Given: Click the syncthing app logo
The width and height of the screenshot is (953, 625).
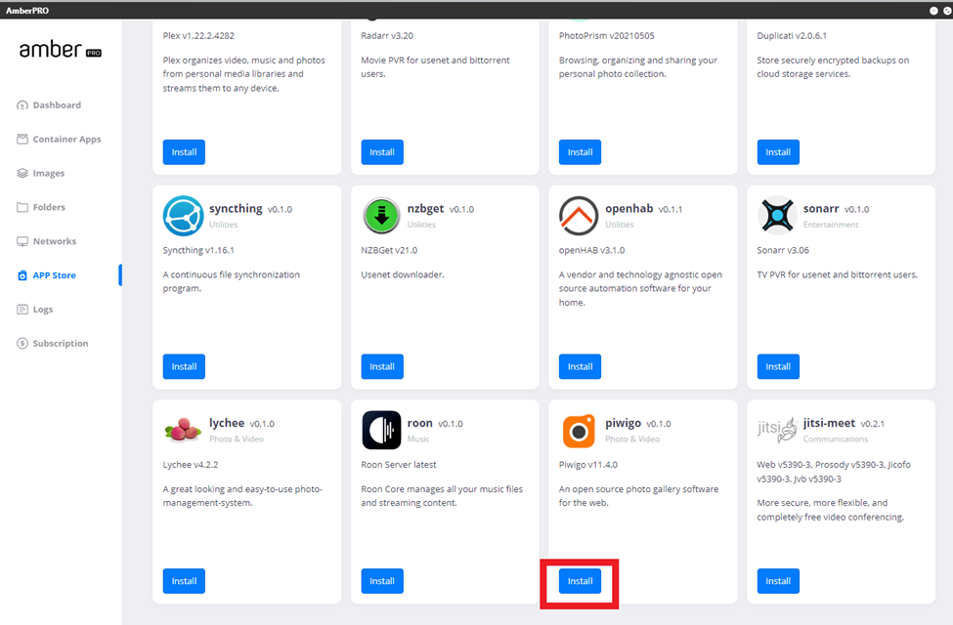Looking at the screenshot, I should (x=183, y=216).
